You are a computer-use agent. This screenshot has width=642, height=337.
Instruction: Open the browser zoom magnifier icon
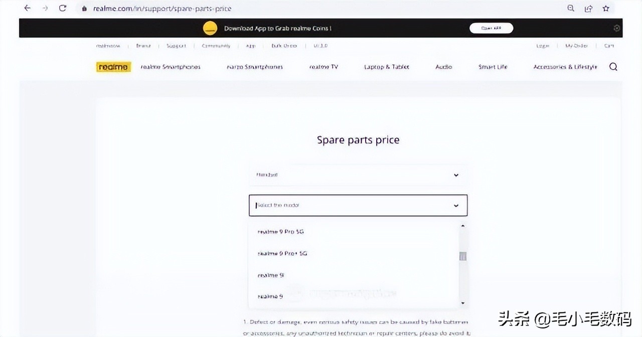(571, 8)
